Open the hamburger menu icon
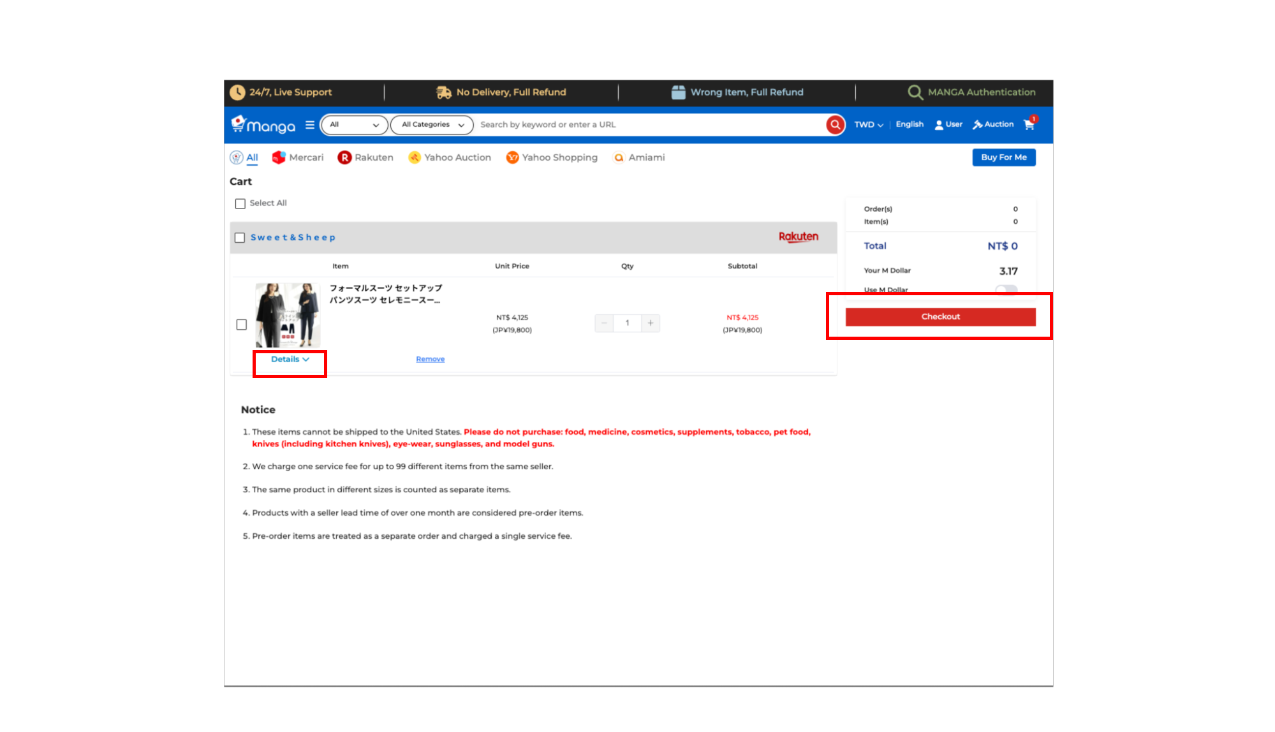Viewport: 1275px width, 732px height. [310, 125]
